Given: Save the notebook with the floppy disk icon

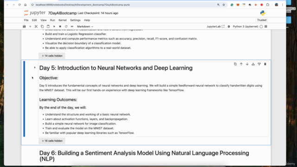Looking at the screenshot, I should (x=24, y=26).
